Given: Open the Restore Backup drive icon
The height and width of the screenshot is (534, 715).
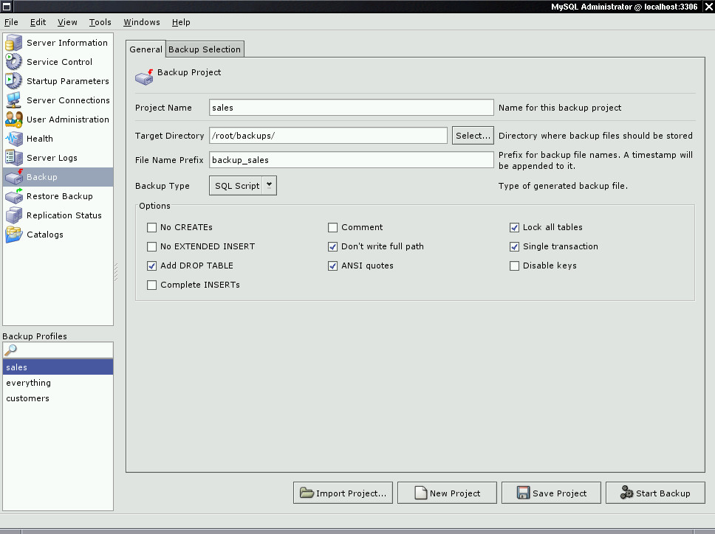Looking at the screenshot, I should point(14,195).
